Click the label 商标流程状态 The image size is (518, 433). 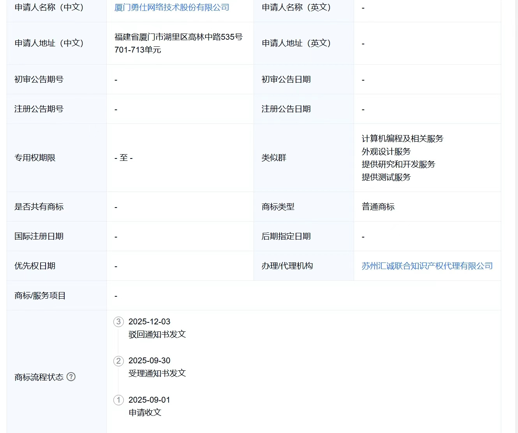pyautogui.click(x=39, y=377)
